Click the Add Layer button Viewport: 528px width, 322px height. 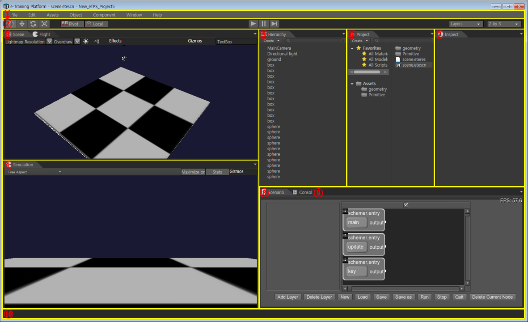pyautogui.click(x=287, y=297)
